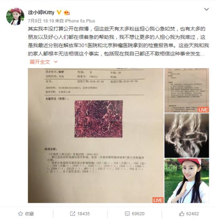This screenshot has height=220, width=216.
Task: Open the user avatar profile picture
Action: coord(15,16)
